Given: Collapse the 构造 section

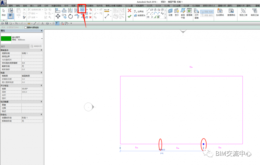Looking at the screenshot, I should coord(41,73).
